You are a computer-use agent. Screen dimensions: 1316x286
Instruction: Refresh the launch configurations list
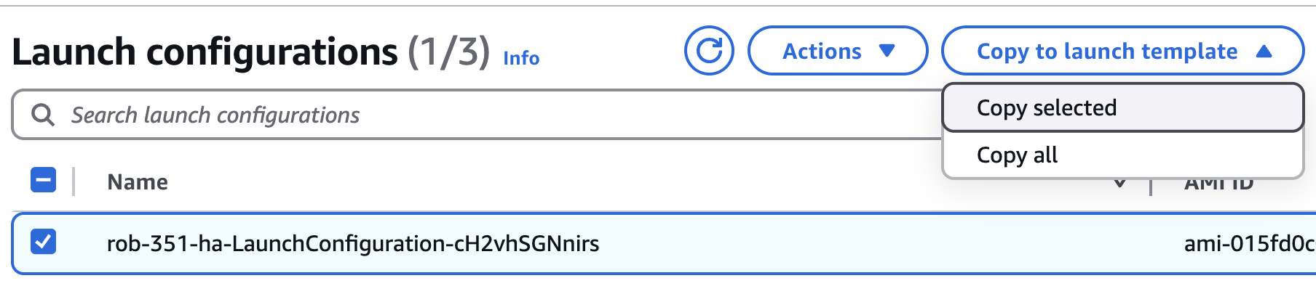(709, 51)
